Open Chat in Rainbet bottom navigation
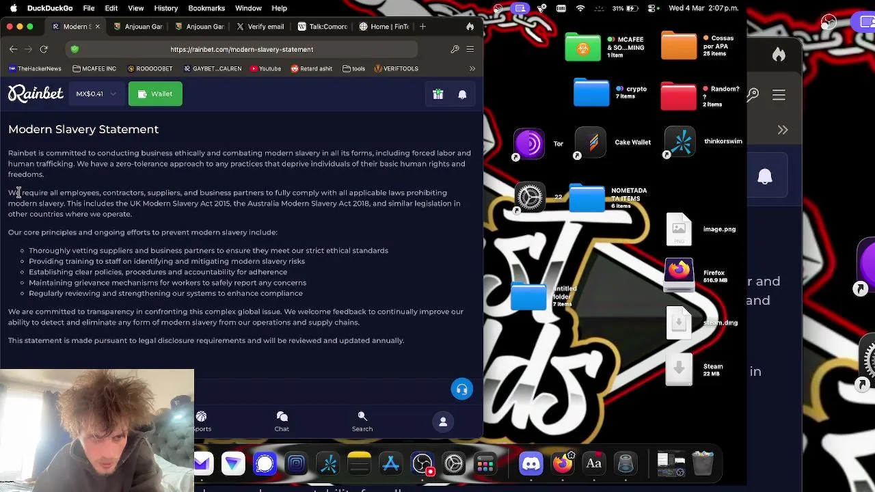The image size is (875, 492). coord(282,422)
